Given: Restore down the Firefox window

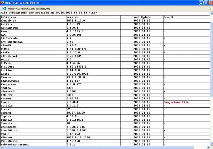Looking at the screenshot, I should (x=206, y=2).
